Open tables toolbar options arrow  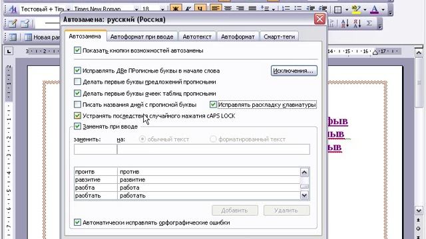pyautogui.click(x=380, y=24)
